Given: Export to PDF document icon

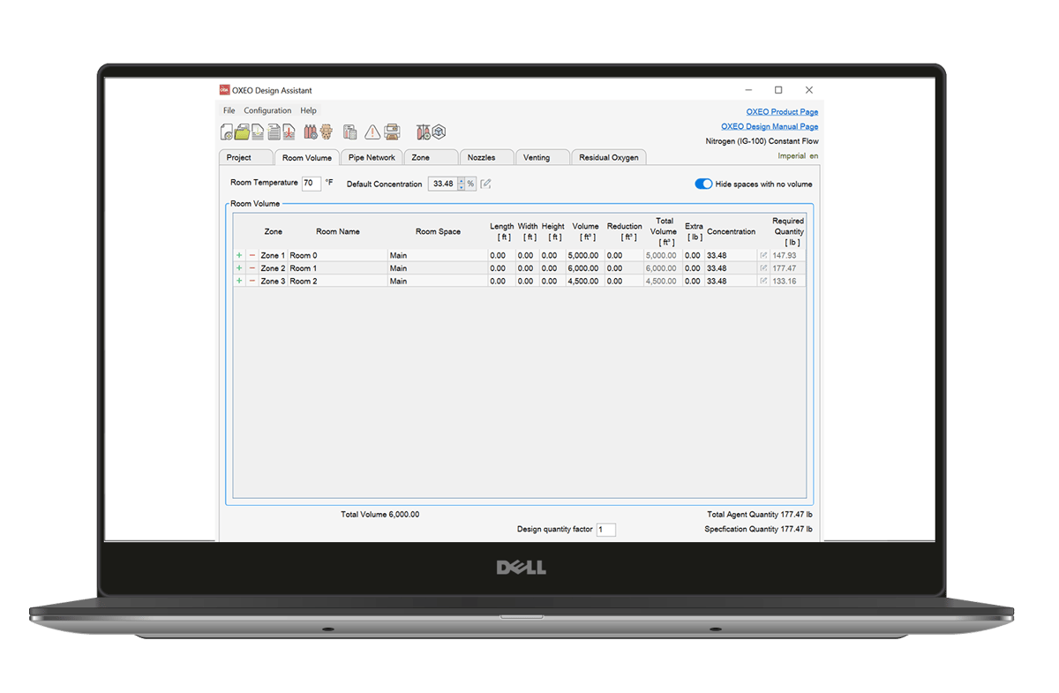Looking at the screenshot, I should (289, 132).
